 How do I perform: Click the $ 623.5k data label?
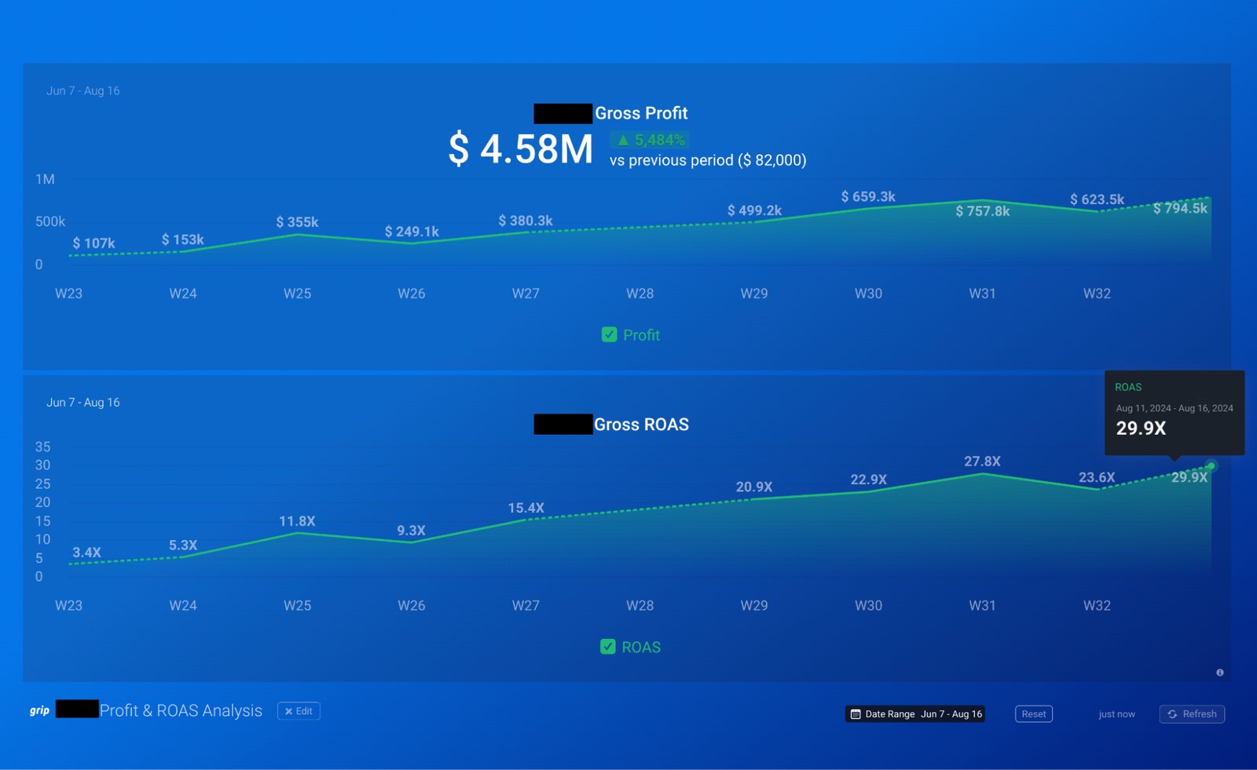(x=1097, y=199)
